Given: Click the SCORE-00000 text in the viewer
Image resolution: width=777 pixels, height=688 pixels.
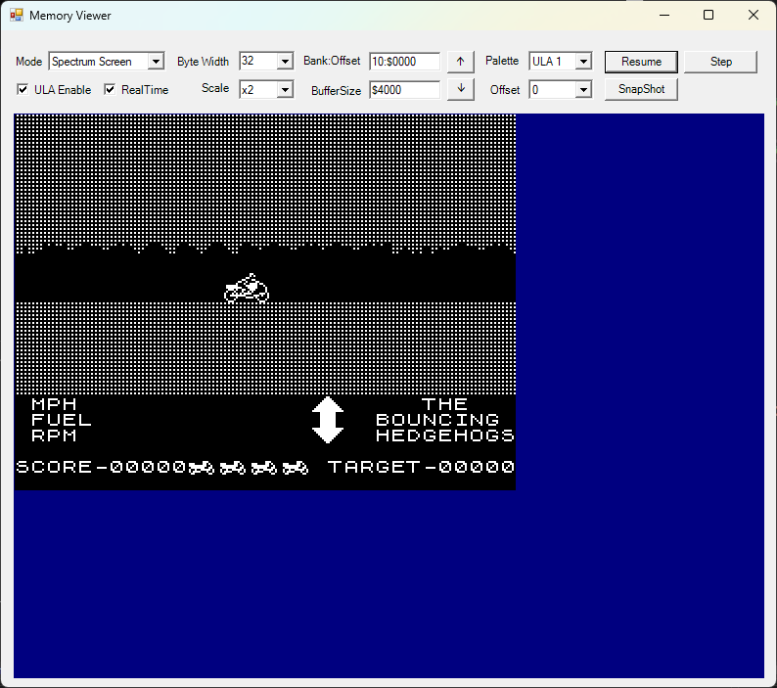Looking at the screenshot, I should click(101, 467).
